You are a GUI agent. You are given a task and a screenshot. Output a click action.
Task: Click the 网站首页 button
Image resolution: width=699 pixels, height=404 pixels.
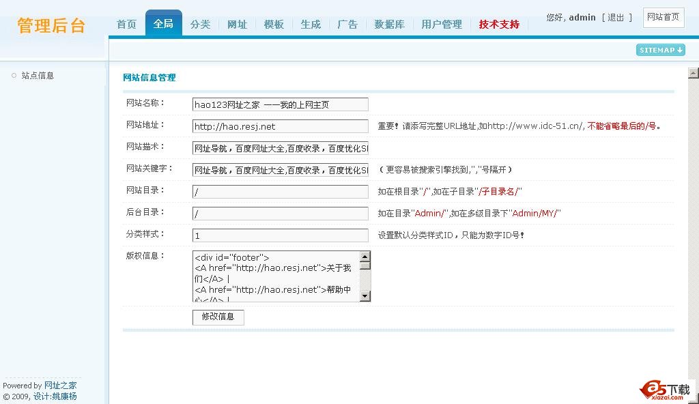663,17
